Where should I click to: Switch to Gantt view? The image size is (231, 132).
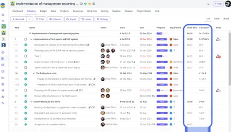216,19
